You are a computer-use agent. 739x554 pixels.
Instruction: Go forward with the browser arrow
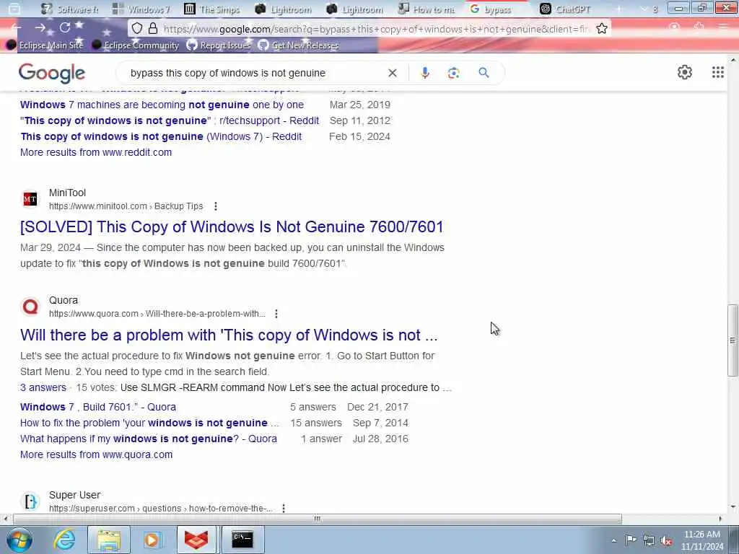point(40,28)
